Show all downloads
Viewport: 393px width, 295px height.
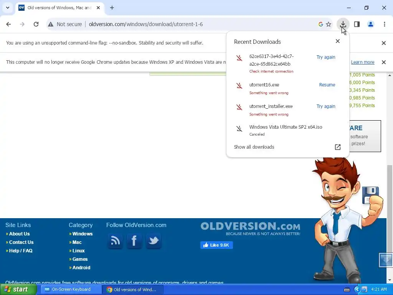point(254,147)
